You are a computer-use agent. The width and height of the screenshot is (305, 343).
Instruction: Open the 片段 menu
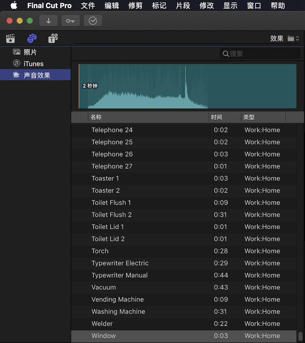183,5
